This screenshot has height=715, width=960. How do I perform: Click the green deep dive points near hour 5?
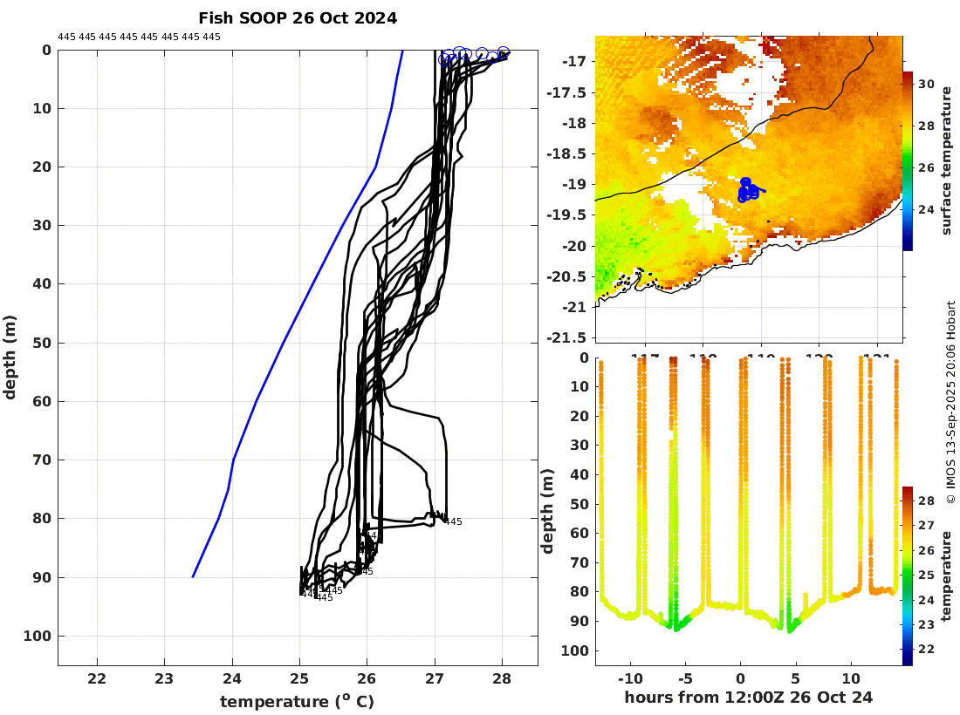tap(792, 623)
